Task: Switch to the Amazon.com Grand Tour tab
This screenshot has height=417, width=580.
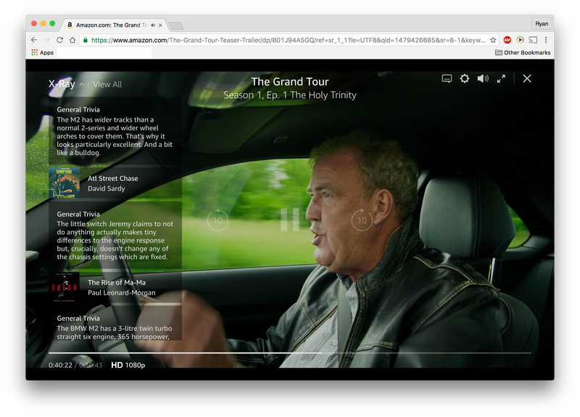Action: tap(112, 25)
